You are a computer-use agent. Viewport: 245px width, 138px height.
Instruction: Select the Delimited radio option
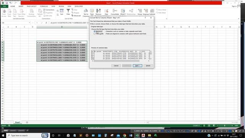pos(95,31)
